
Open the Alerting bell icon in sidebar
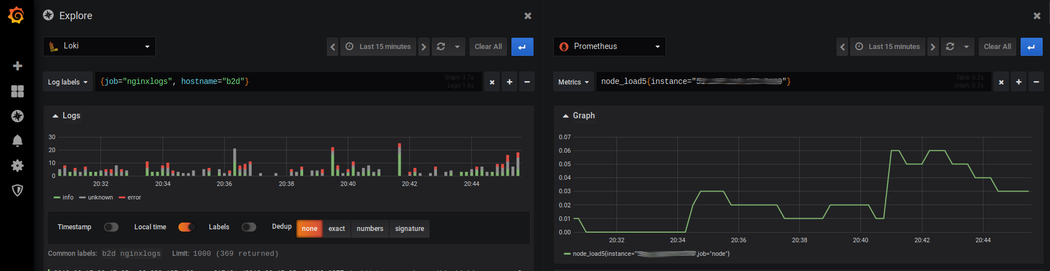coord(17,141)
